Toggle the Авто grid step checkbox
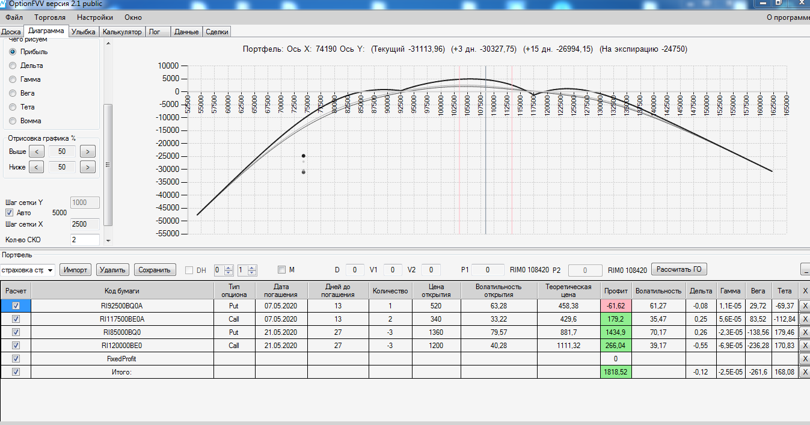This screenshot has height=425, width=810. (9, 213)
